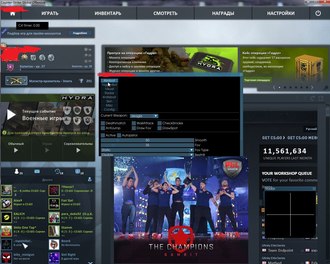Image resolution: width=330 pixels, height=264 pixels.
Task: Click the next arrow on the news carousel
Action: tap(312, 87)
